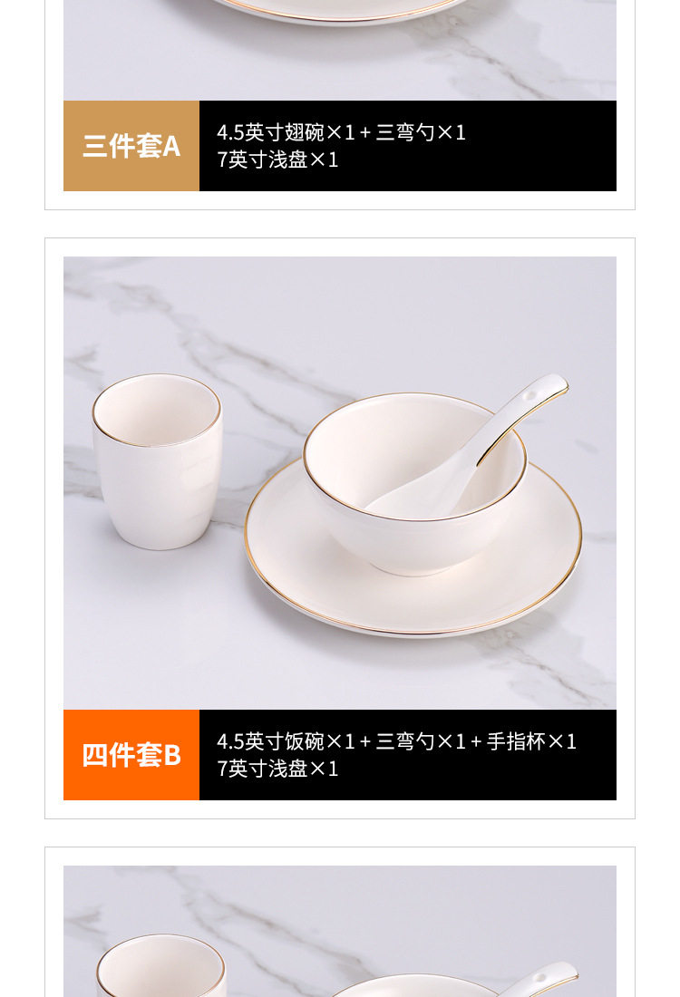
Task: Click the black description bar beside 四件套B
Action: (408, 755)
